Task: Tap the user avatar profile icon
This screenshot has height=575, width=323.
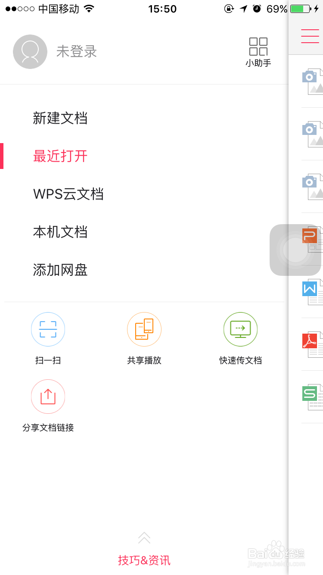Action: [30, 52]
